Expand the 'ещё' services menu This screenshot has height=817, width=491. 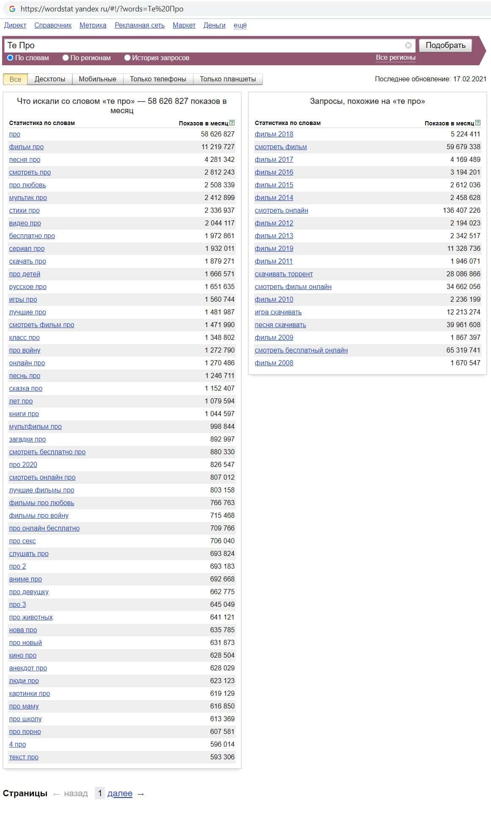click(240, 25)
